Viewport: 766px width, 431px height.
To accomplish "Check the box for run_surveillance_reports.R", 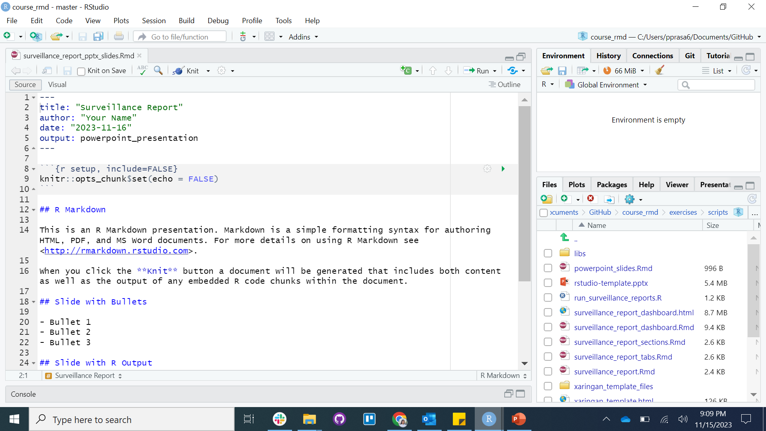I will click(548, 298).
